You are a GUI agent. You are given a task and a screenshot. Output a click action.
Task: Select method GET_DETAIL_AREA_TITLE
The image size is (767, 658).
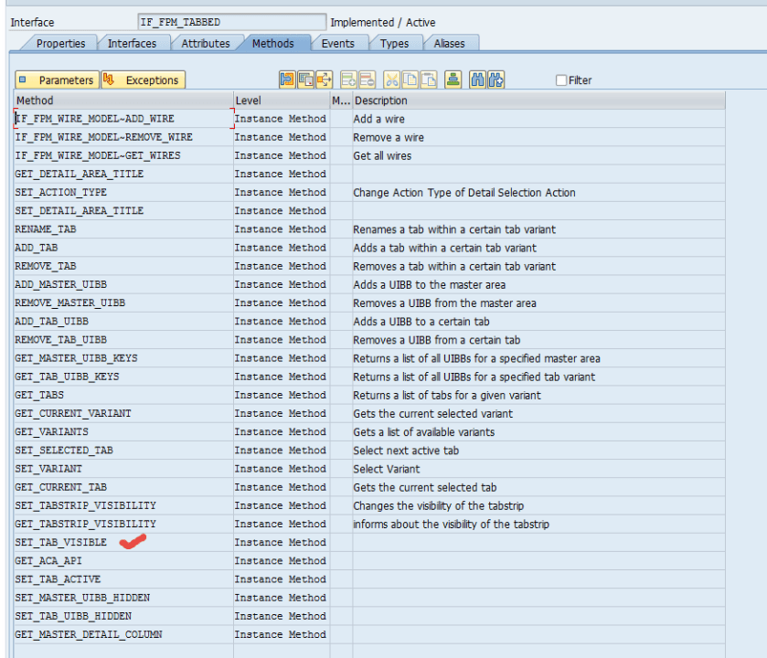pyautogui.click(x=123, y=174)
